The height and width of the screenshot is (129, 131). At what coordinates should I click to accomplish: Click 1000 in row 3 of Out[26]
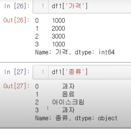(59, 44)
